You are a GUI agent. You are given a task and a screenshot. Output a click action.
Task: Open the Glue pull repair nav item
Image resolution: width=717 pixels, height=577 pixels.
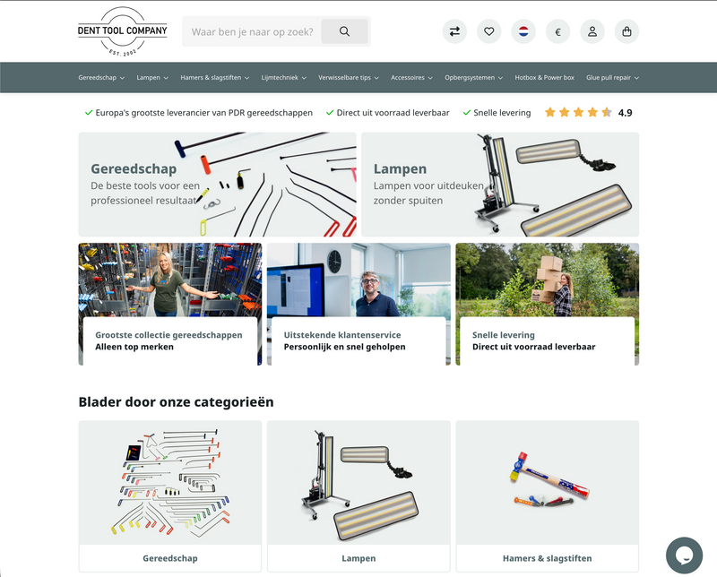pyautogui.click(x=609, y=78)
